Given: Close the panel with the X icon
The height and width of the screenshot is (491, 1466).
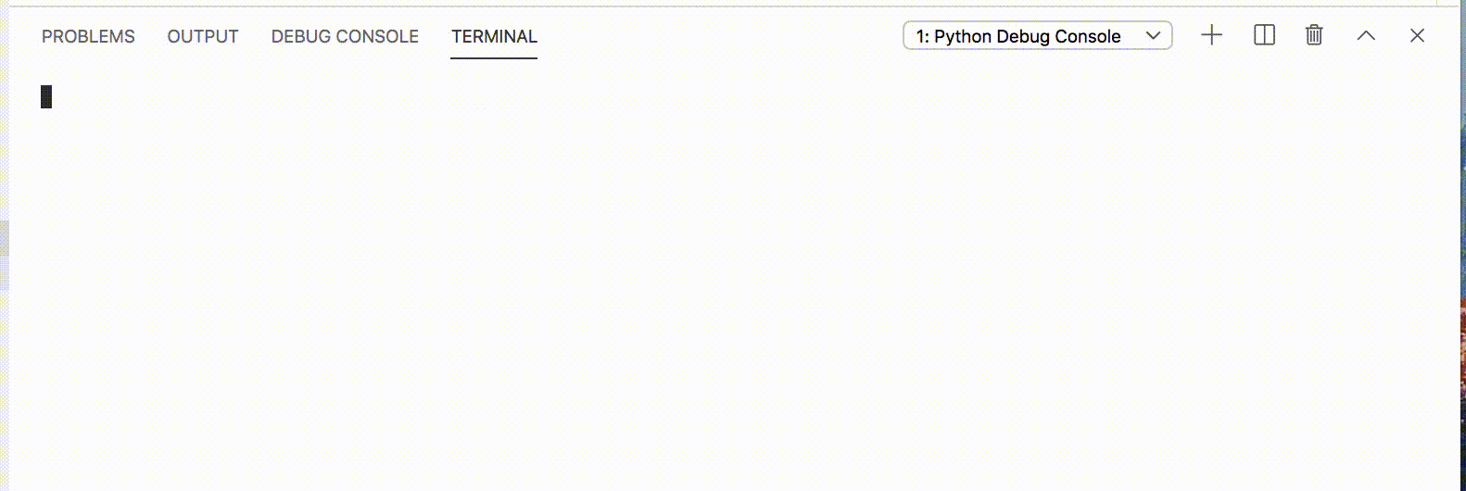Looking at the screenshot, I should point(1417,36).
